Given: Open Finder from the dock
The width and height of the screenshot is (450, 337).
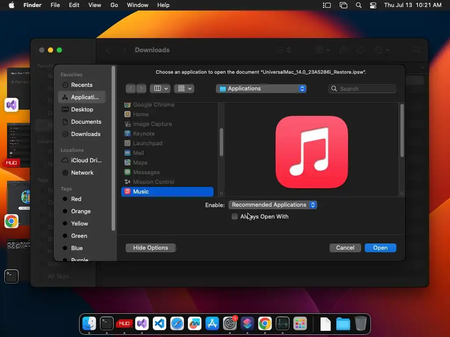Looking at the screenshot, I should [89, 323].
